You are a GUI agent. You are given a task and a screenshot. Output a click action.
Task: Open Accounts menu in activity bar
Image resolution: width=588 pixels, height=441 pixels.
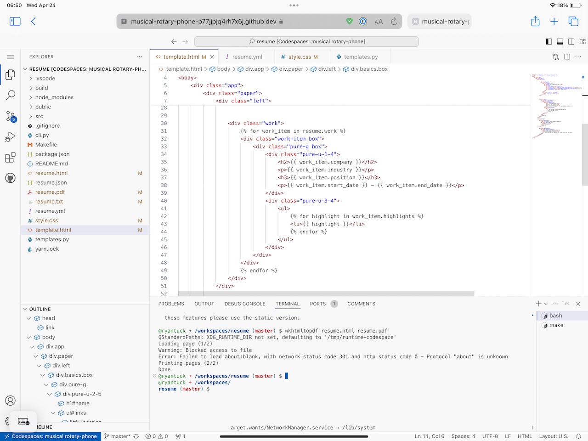click(10, 401)
